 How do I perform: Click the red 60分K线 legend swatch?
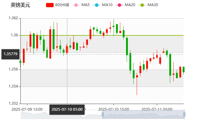point(50,5)
